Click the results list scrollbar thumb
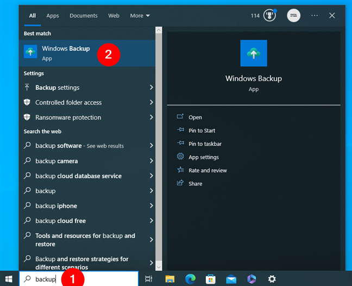 159,147
